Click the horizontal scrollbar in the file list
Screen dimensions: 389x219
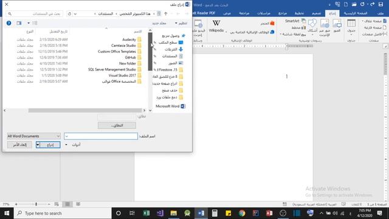(85, 110)
